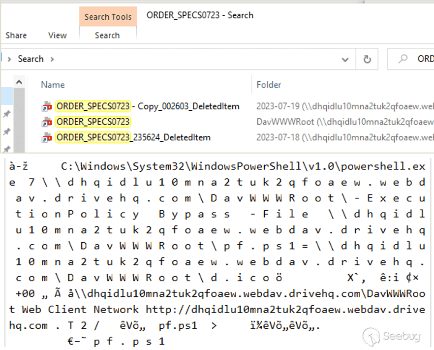Screen dimensions: 434x350
Task: Select the file named exactly ORDER_SPECS0723
Action: pos(93,122)
